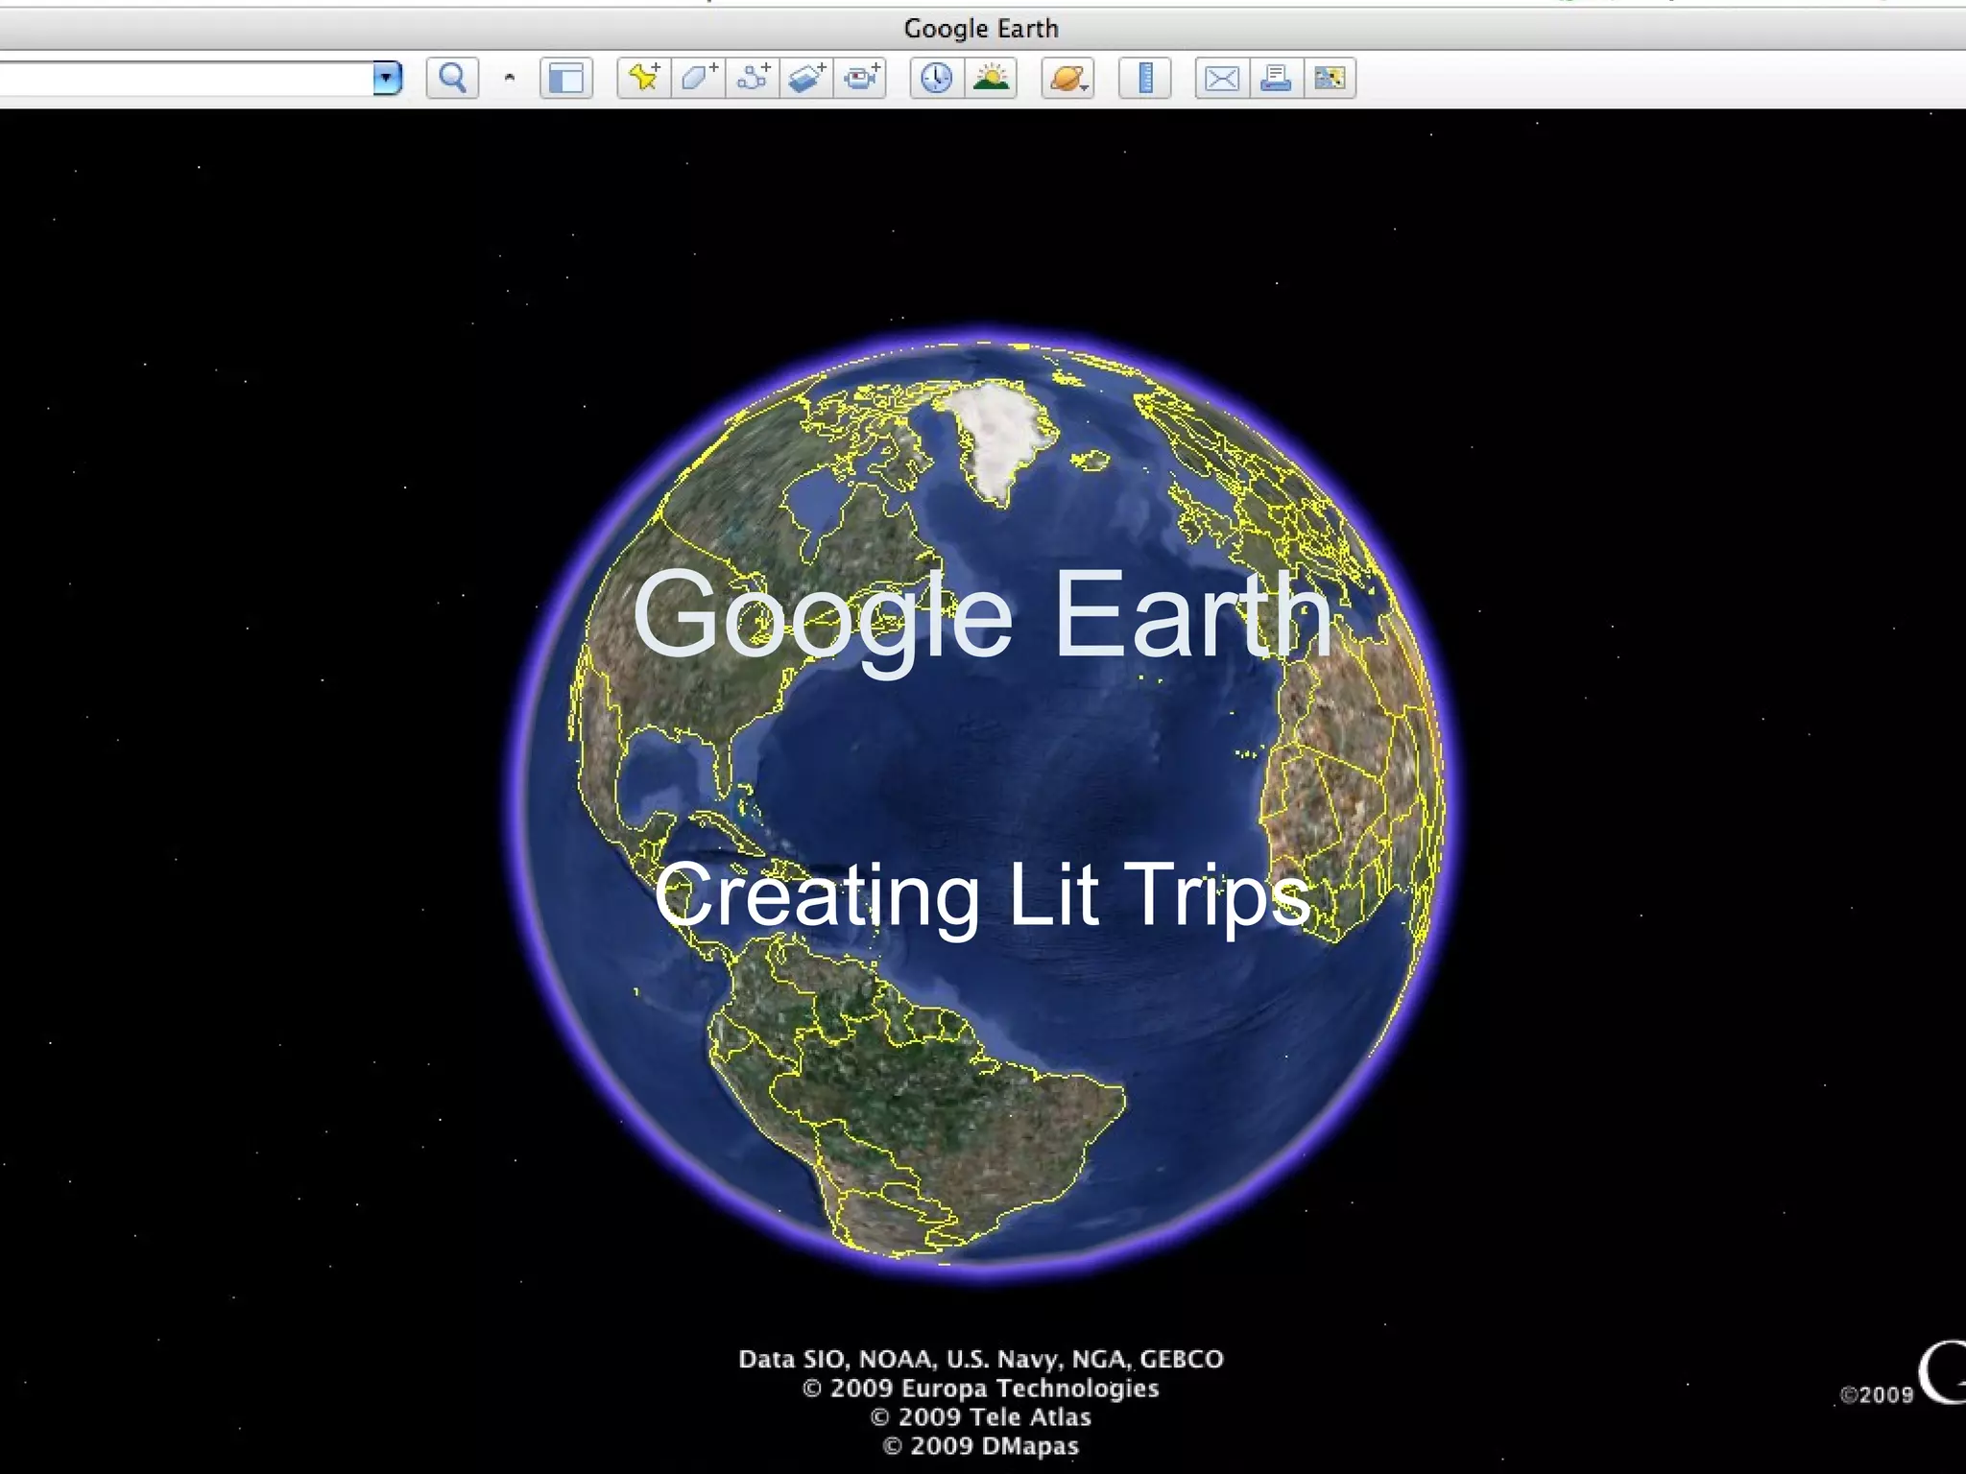Add an image overlay
The image size is (1966, 1474).
tap(805, 78)
